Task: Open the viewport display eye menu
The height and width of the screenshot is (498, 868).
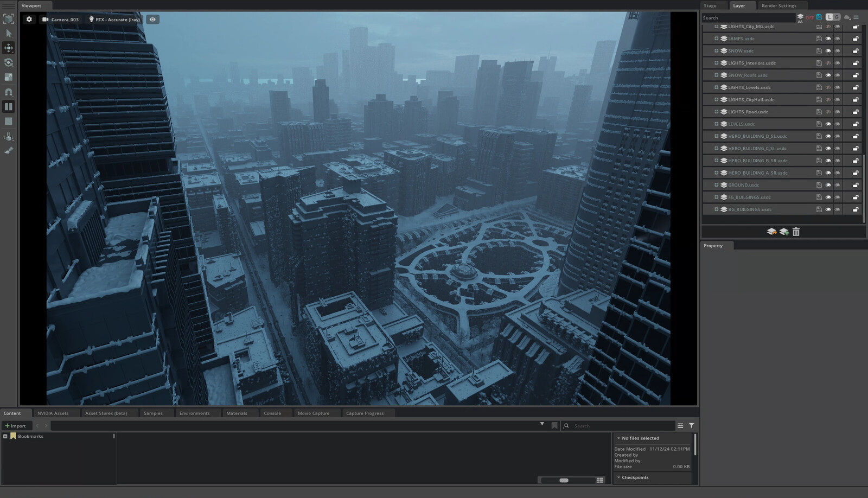Action: [152, 20]
